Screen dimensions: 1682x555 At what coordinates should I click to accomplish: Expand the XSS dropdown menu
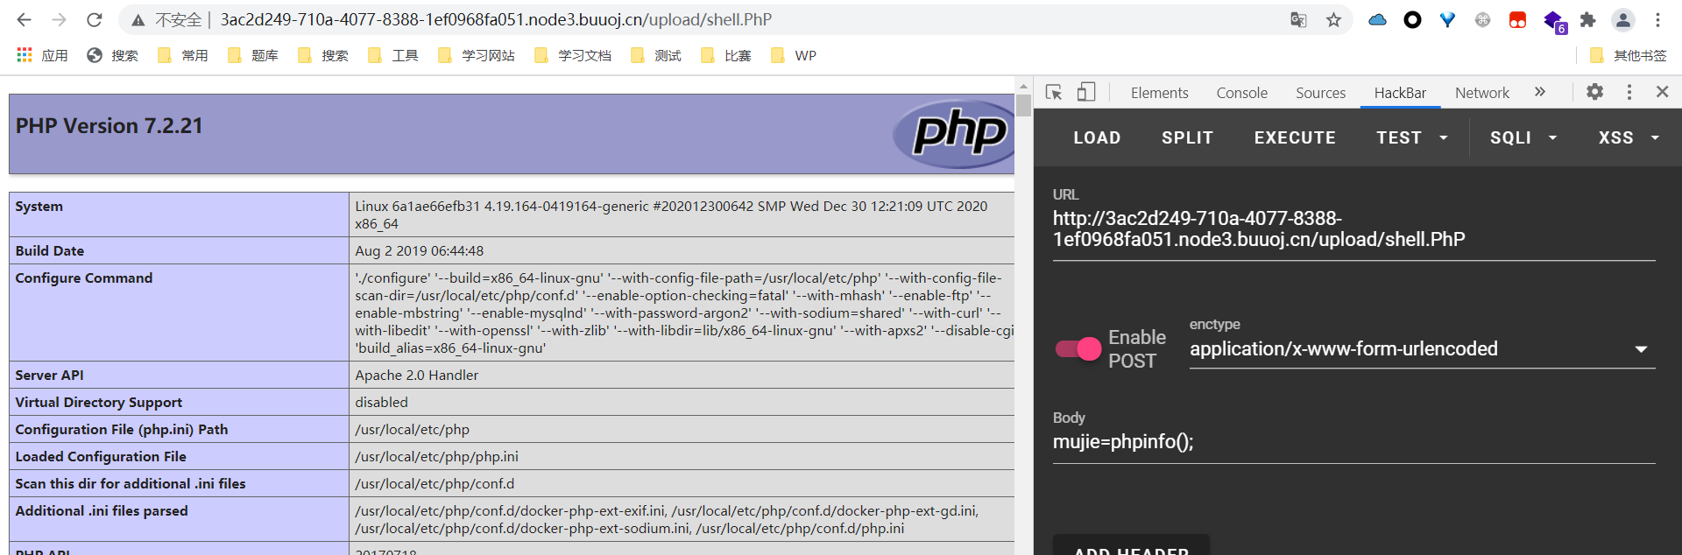pyautogui.click(x=1628, y=137)
